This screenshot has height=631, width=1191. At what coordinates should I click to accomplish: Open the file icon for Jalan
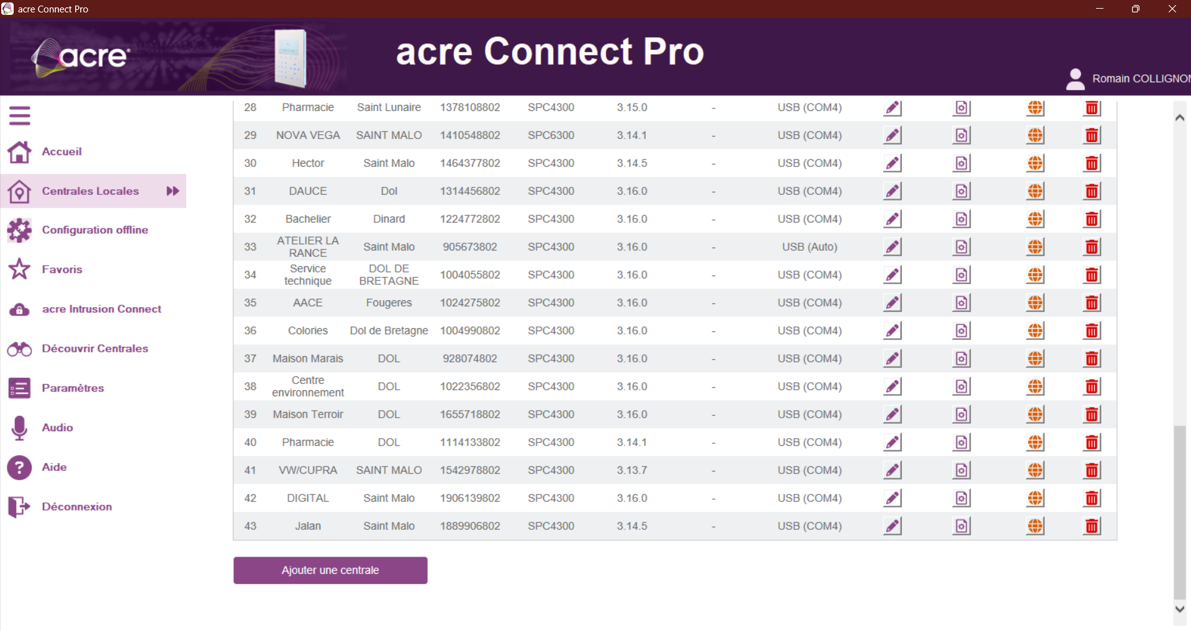[961, 526]
